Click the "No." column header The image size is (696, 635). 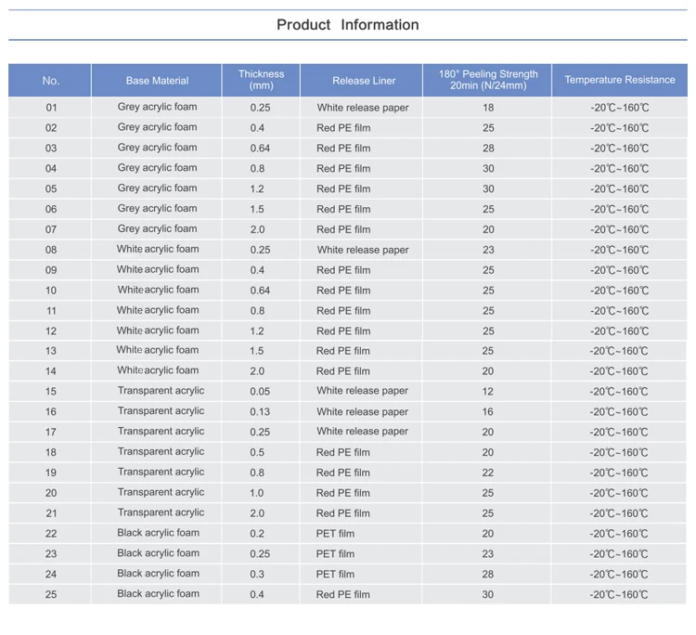tap(51, 81)
